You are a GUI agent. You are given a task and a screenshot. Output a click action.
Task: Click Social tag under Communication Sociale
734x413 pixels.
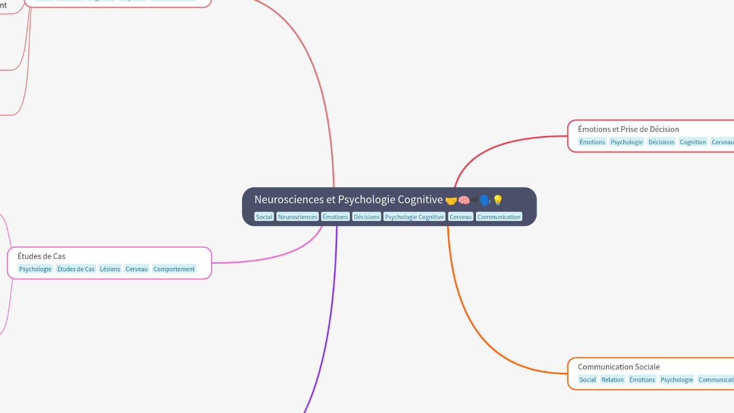tap(588, 379)
